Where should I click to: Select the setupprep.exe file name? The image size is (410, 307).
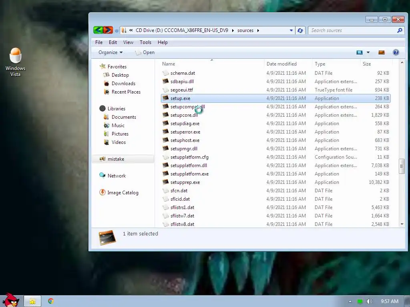click(185, 182)
